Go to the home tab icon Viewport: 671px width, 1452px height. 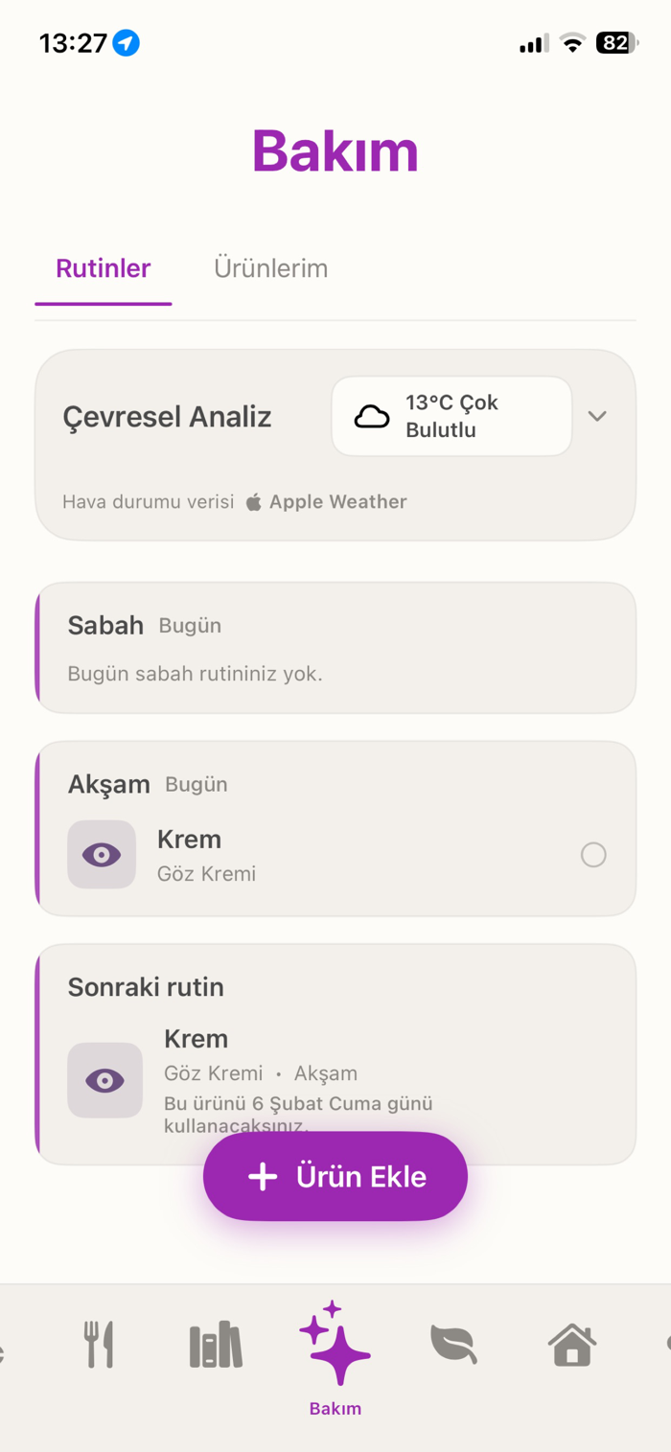click(572, 1344)
